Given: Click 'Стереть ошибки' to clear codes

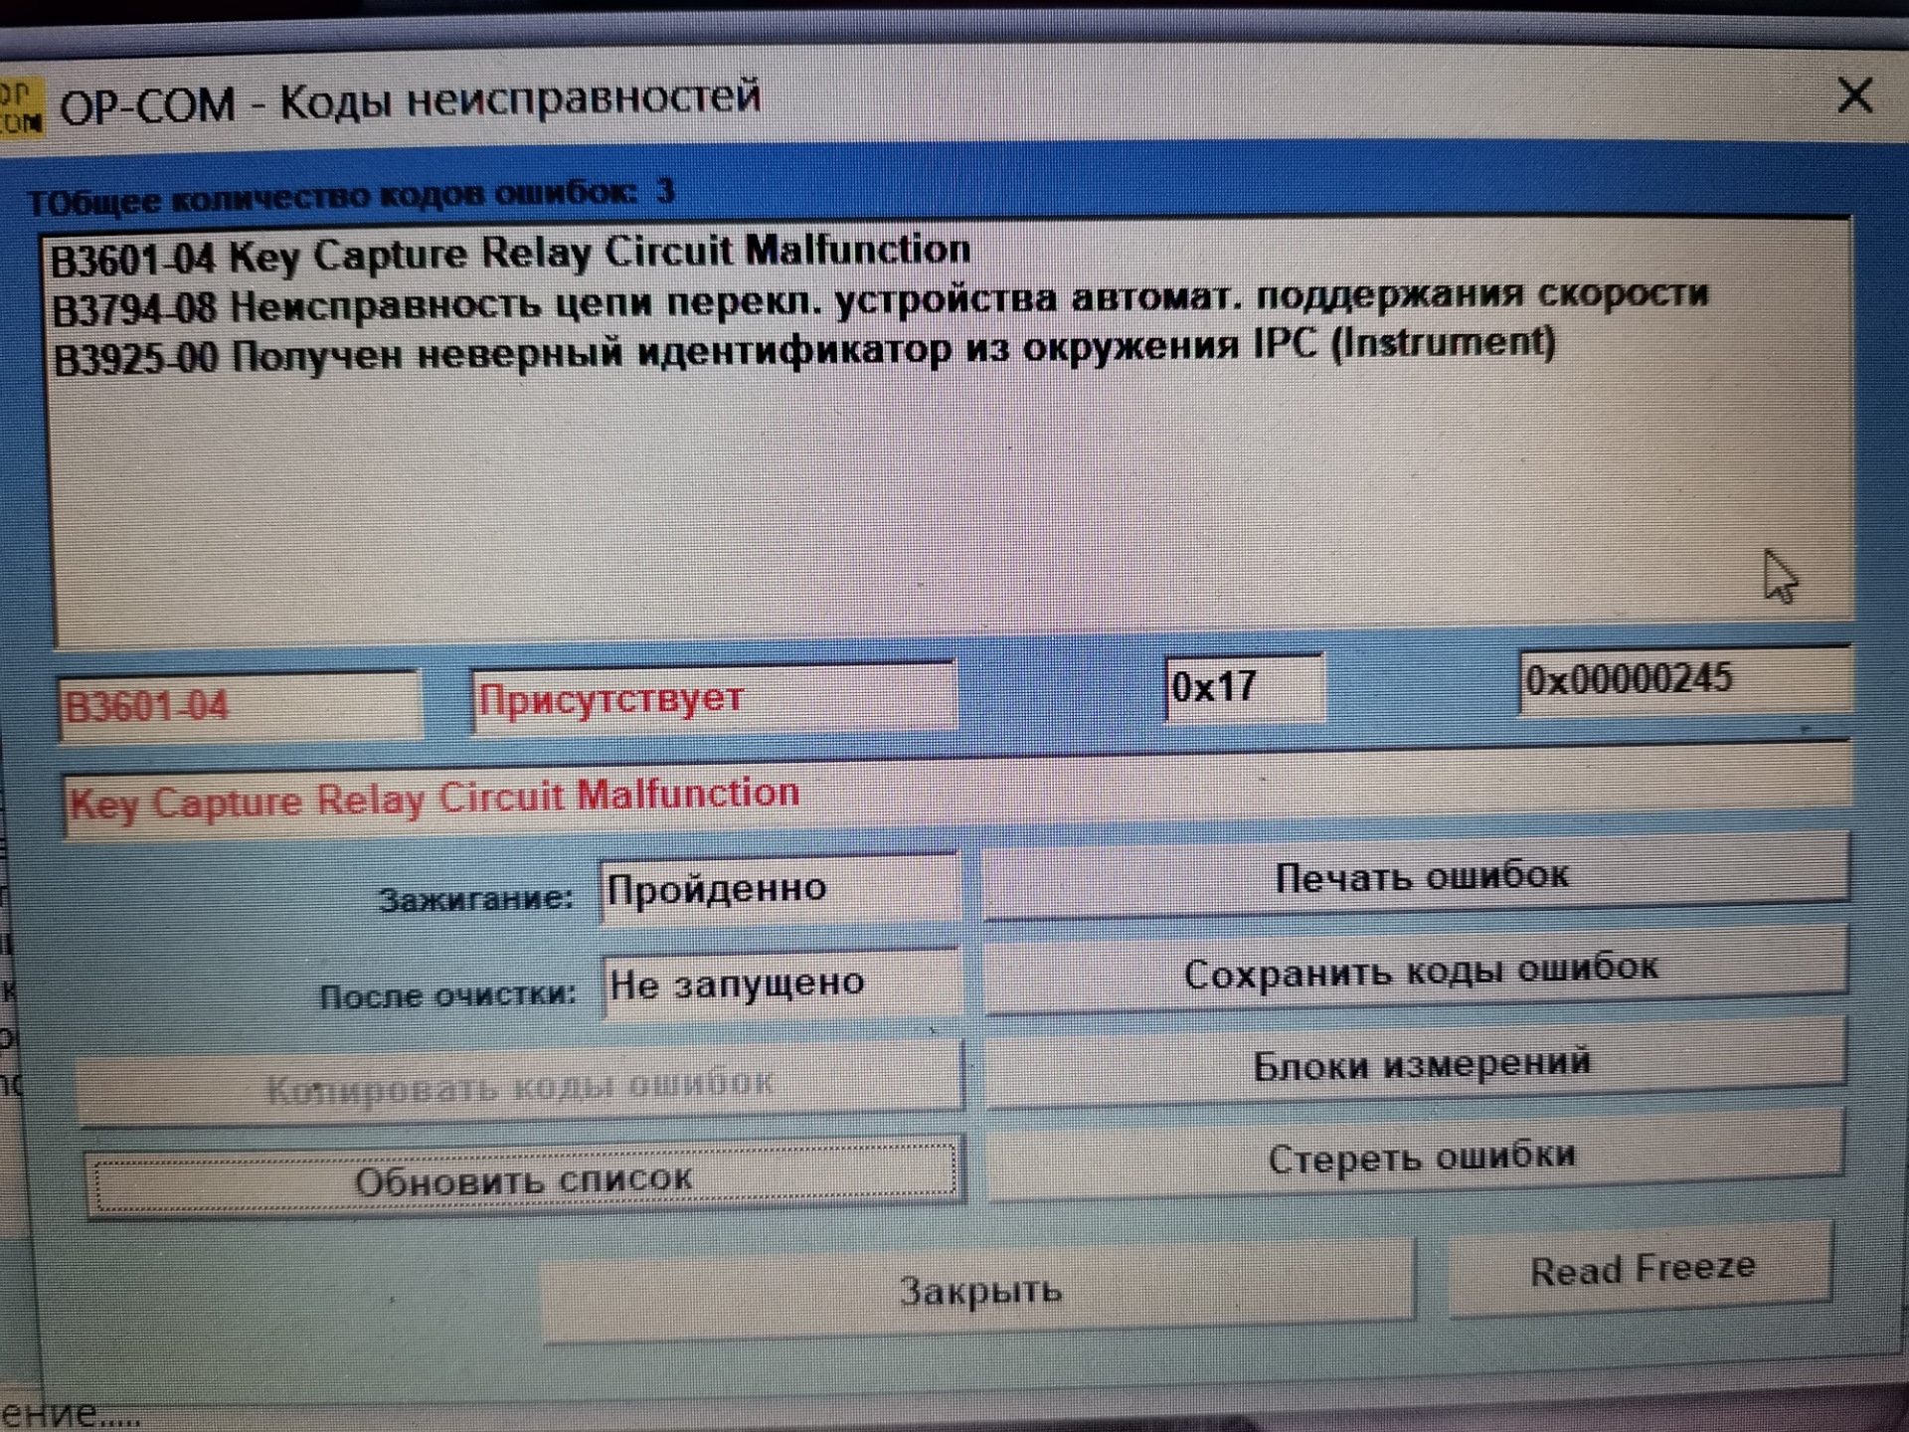Looking at the screenshot, I should click(1418, 1157).
